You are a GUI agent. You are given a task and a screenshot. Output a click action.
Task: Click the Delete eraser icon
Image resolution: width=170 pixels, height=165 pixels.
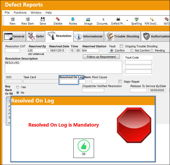(58, 19)
